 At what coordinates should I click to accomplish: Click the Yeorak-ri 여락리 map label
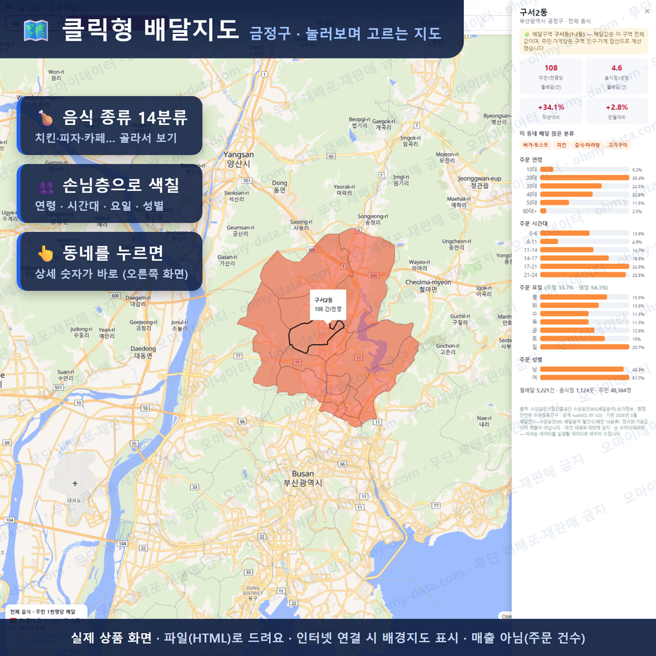[x=344, y=190]
